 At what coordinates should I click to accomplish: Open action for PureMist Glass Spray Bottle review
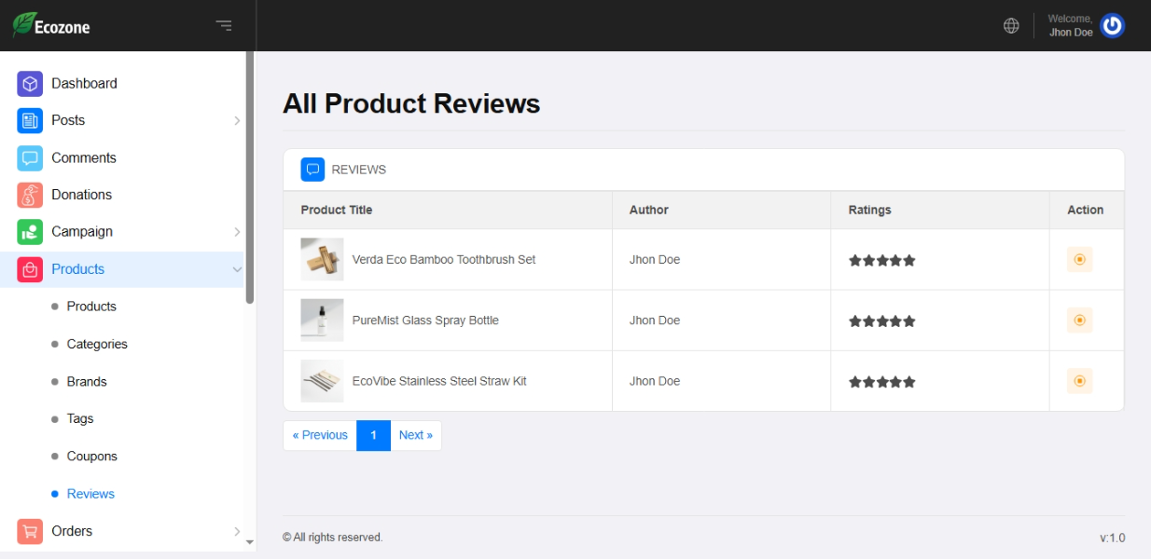click(1079, 320)
